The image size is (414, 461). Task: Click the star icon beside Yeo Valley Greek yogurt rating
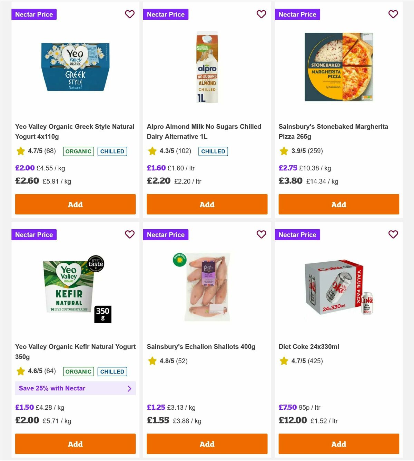coord(20,151)
